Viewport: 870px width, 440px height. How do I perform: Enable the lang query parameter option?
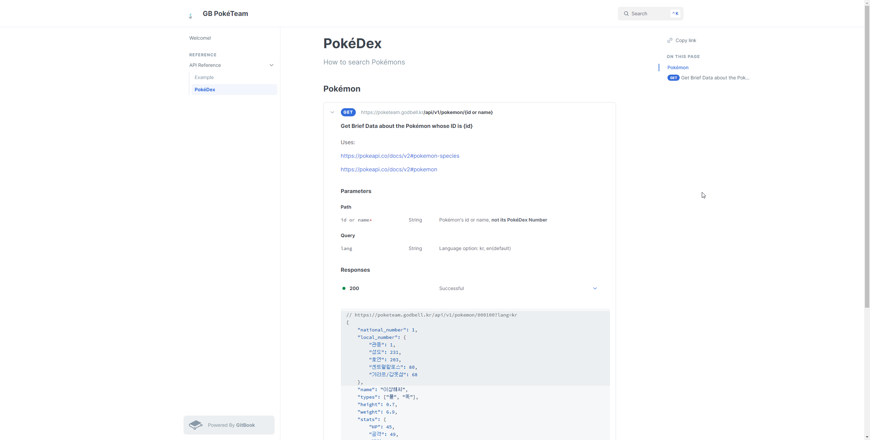[346, 248]
